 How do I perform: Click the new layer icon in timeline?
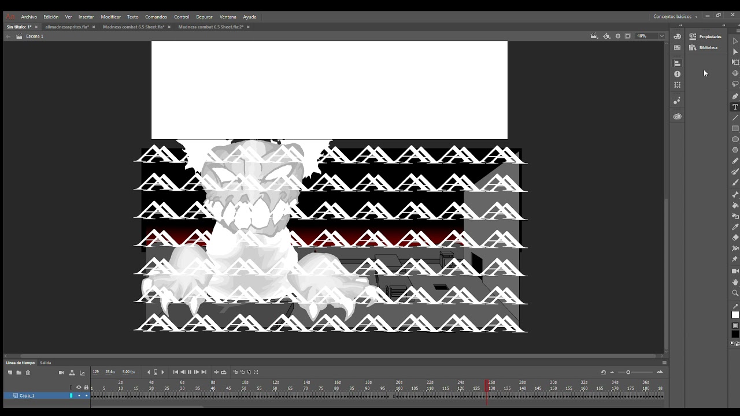pos(10,372)
